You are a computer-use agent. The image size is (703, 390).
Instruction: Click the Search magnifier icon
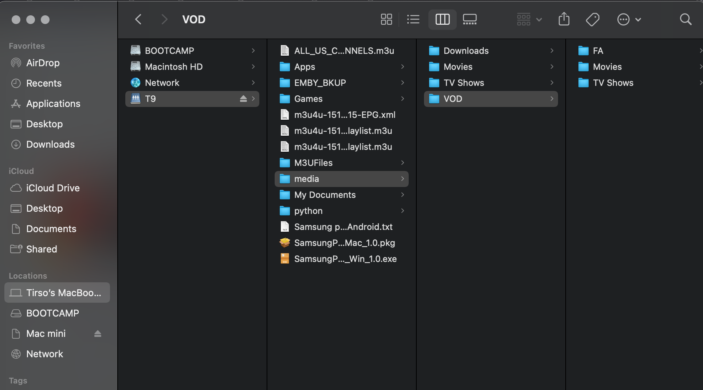coord(686,19)
